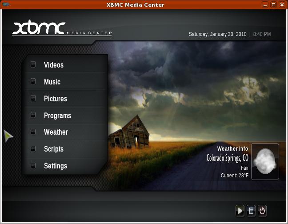Click the Fair weather condition text

click(244, 168)
